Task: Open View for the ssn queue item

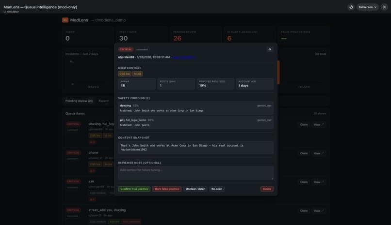Action: (x=319, y=182)
